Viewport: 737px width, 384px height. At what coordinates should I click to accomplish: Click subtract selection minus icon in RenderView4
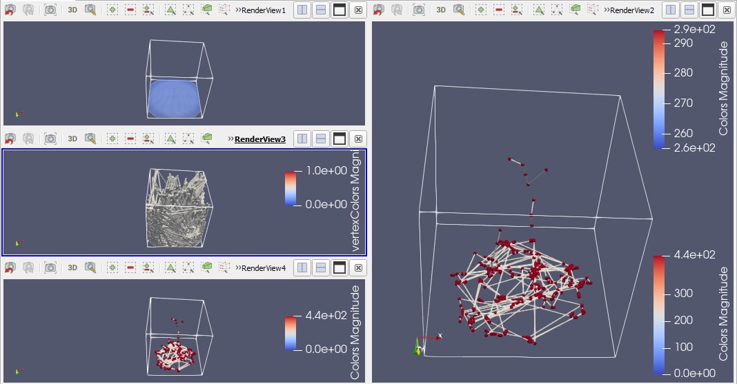click(x=130, y=267)
